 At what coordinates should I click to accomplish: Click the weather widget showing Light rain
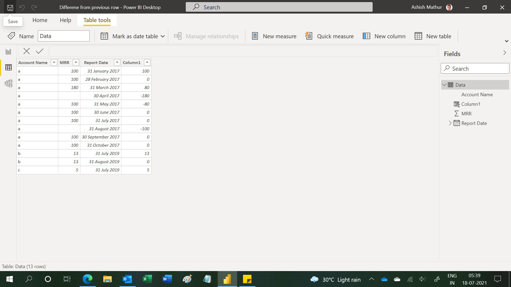point(335,279)
